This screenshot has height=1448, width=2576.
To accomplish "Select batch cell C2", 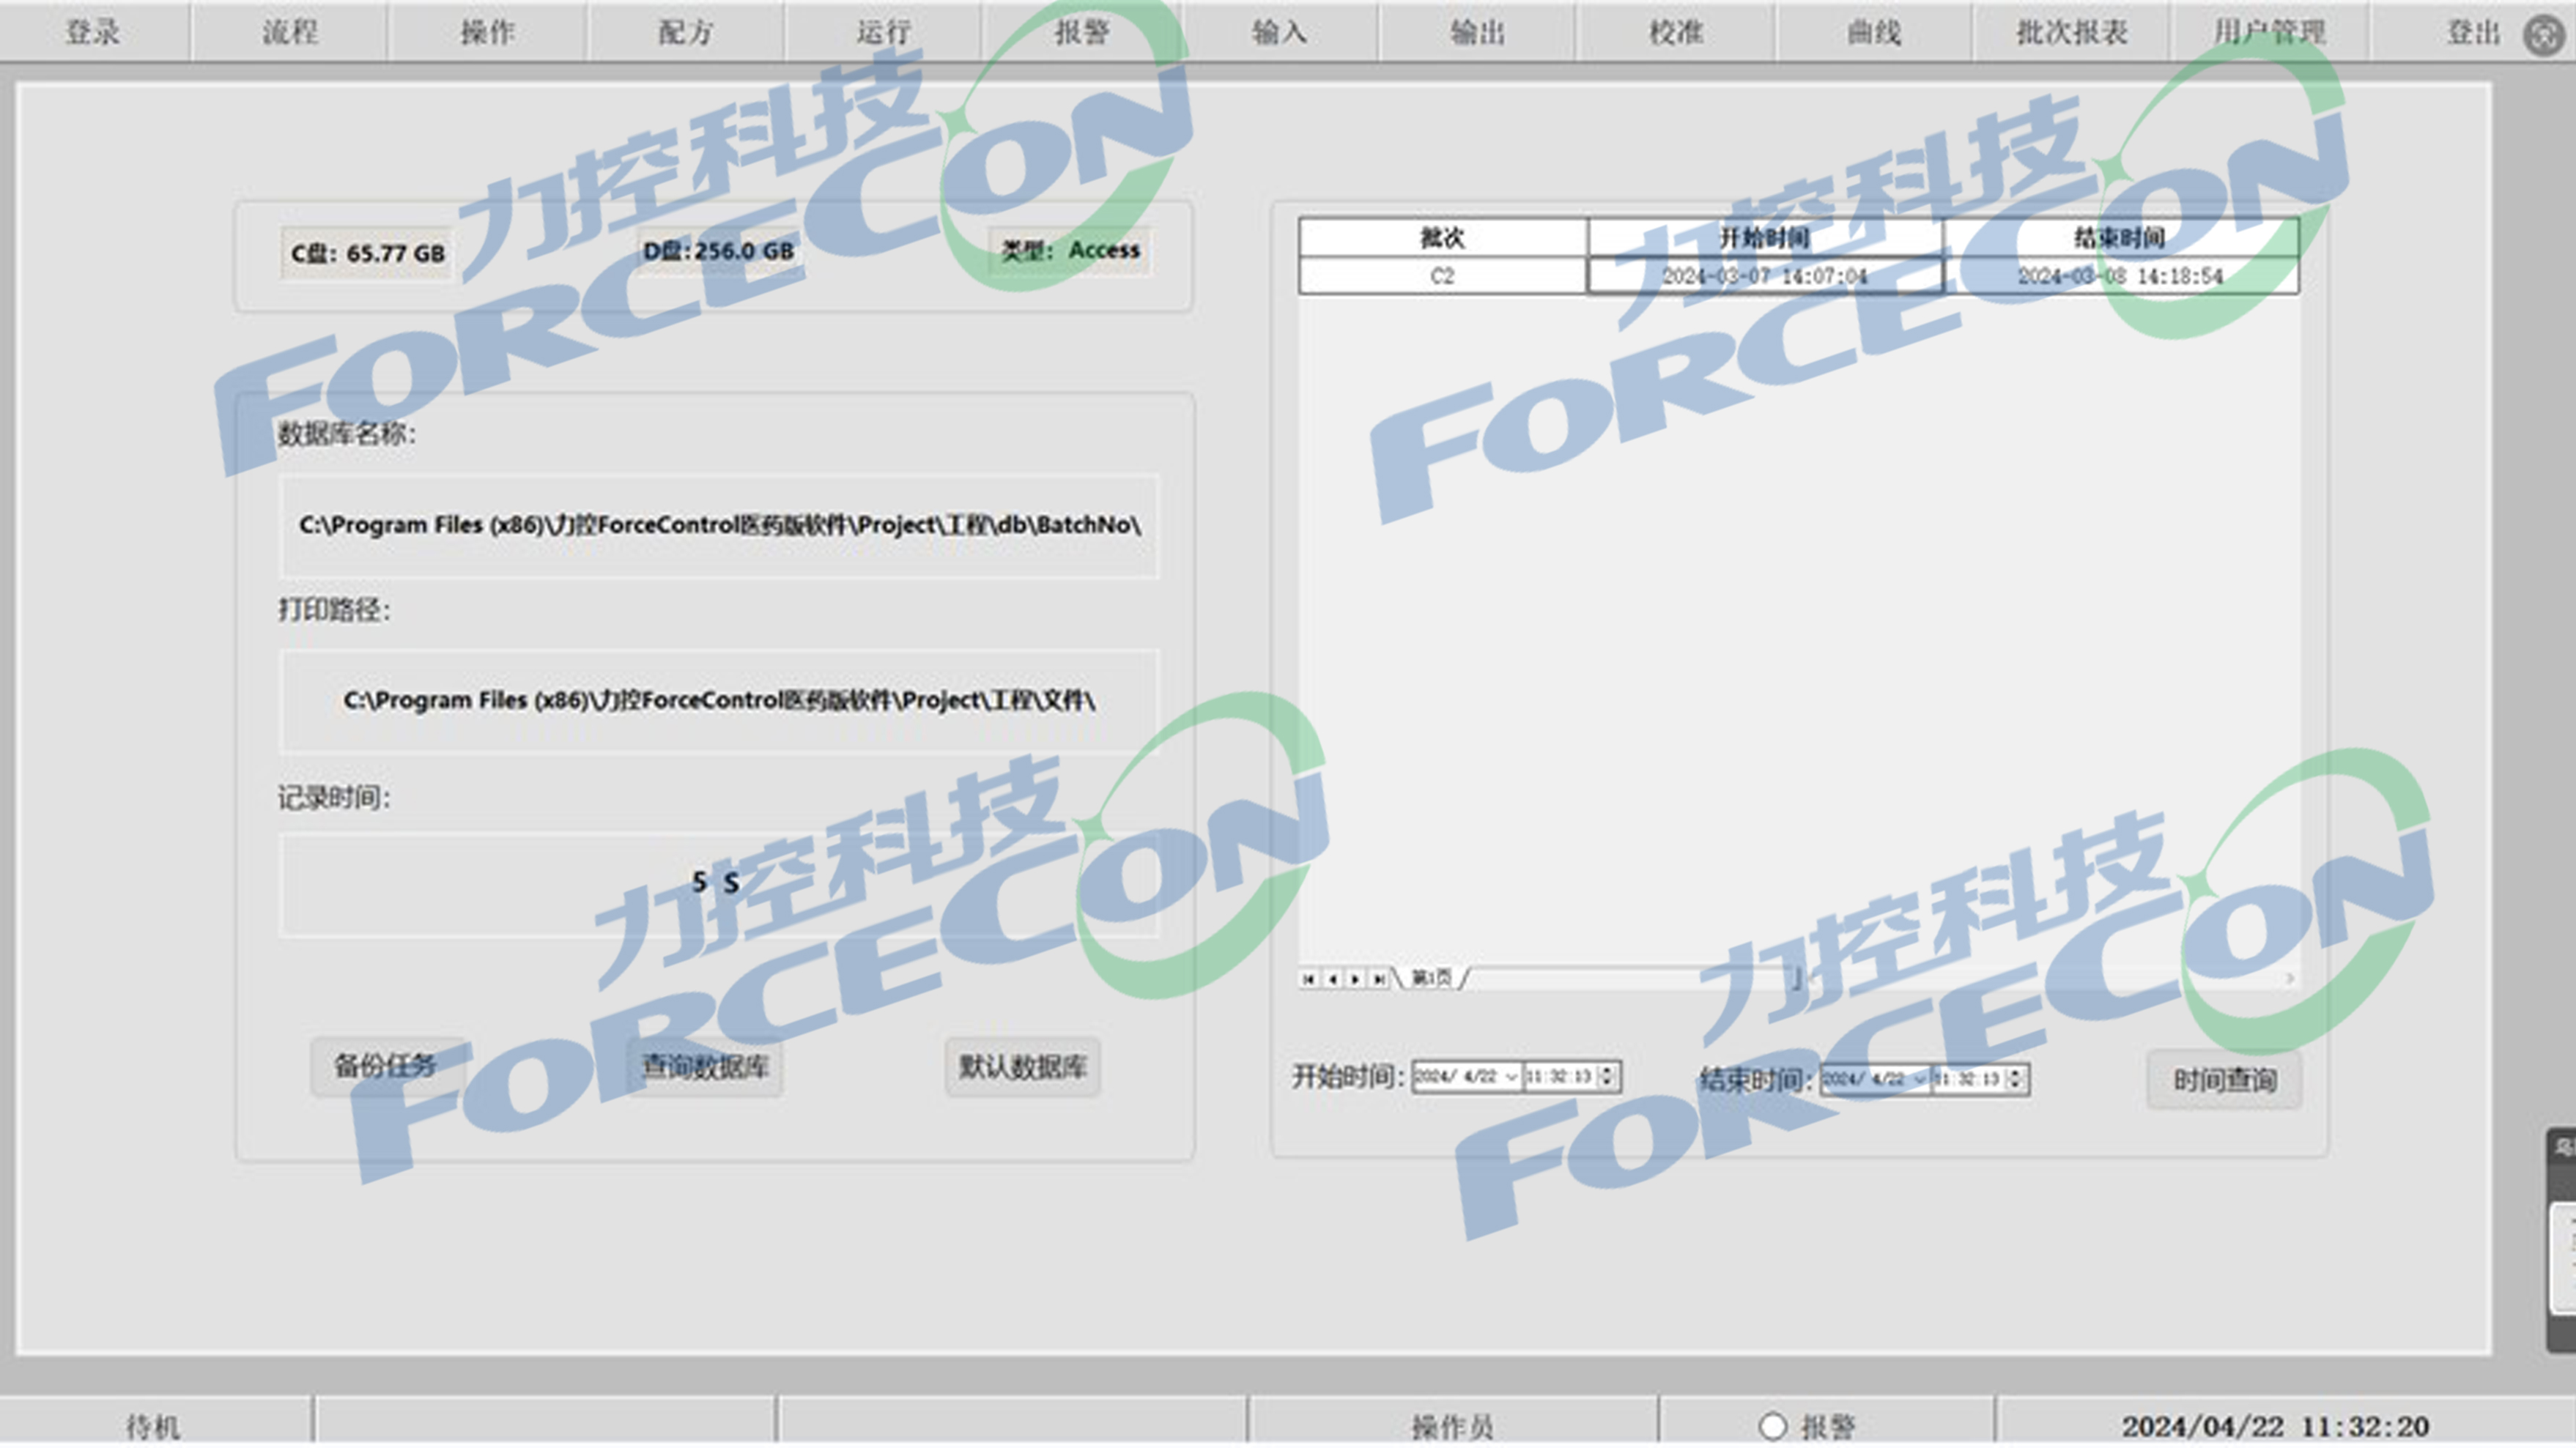I will [x=1442, y=276].
